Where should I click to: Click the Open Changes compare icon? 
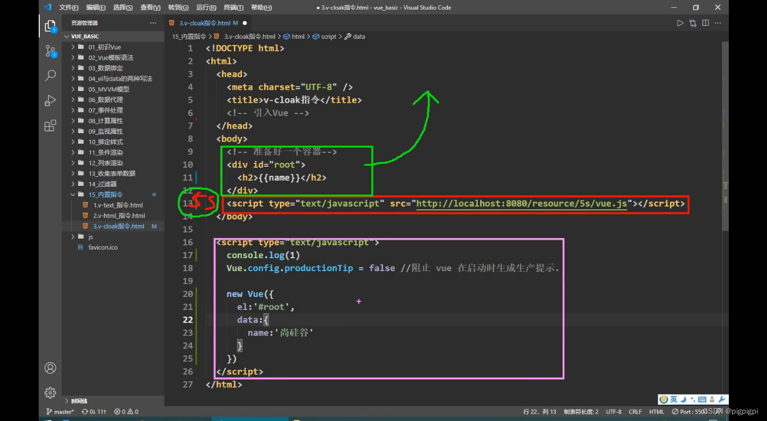tap(693, 23)
